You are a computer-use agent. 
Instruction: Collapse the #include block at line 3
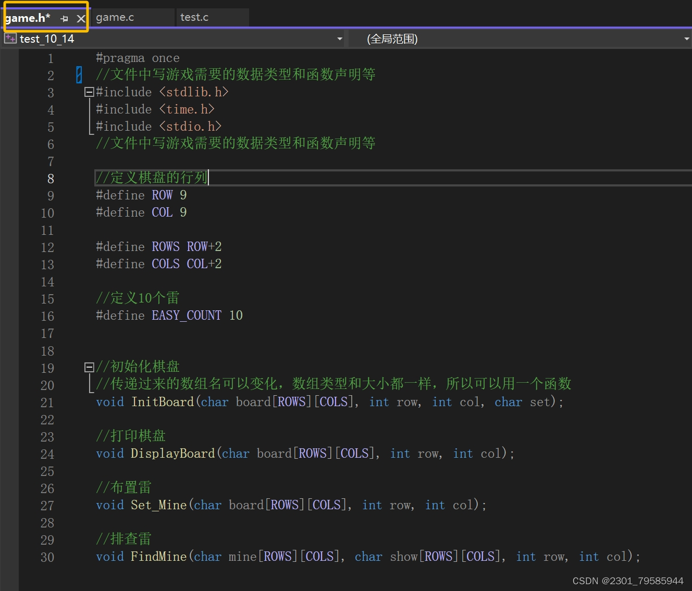pyautogui.click(x=89, y=92)
